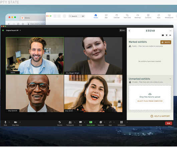Open audio options caret next to Mute

(x=9, y=122)
